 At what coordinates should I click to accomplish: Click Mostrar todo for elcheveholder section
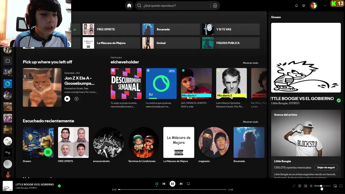pos(250,63)
